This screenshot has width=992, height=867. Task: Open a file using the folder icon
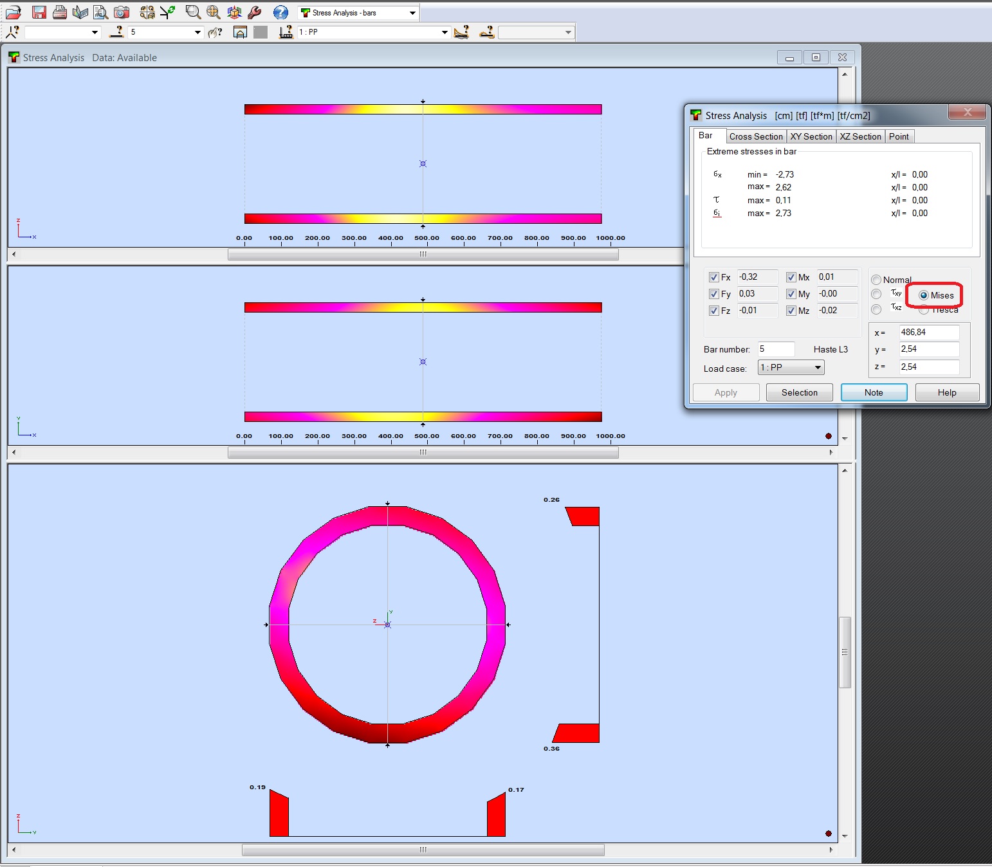pyautogui.click(x=13, y=12)
